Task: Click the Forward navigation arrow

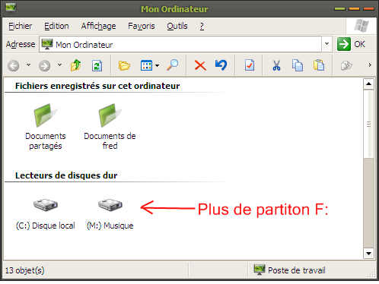Action: [x=44, y=66]
